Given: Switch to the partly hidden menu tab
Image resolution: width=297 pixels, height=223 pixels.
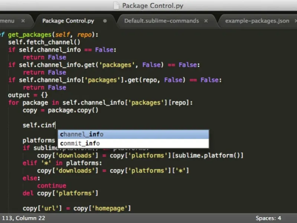Looking at the screenshot, I should [7, 21].
